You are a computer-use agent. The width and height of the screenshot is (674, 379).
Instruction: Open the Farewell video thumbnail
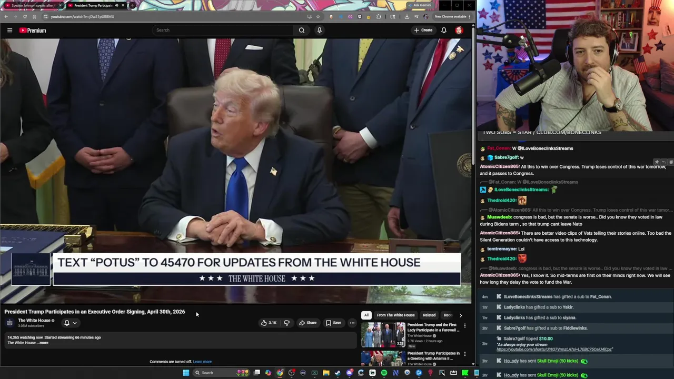(x=383, y=335)
